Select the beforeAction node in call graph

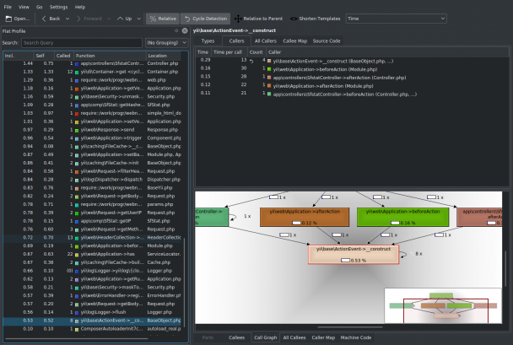pyautogui.click(x=402, y=217)
